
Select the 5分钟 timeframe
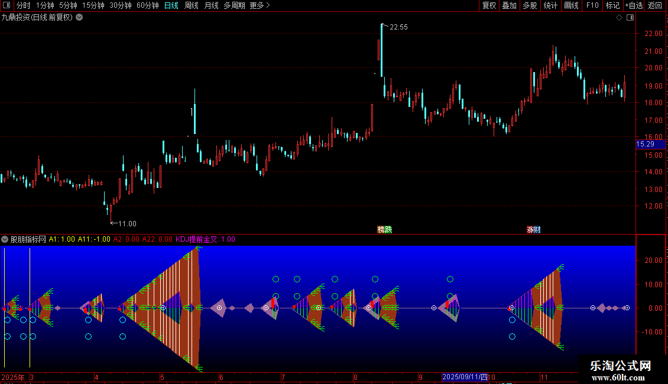[x=68, y=5]
